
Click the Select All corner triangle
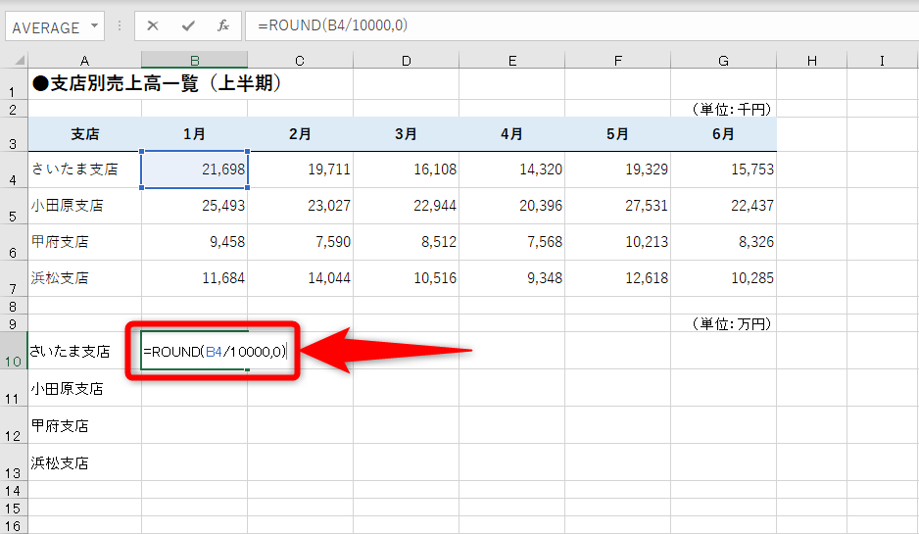[20, 60]
